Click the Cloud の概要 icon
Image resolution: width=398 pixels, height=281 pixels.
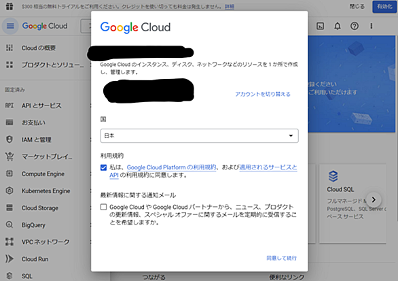pos(10,48)
